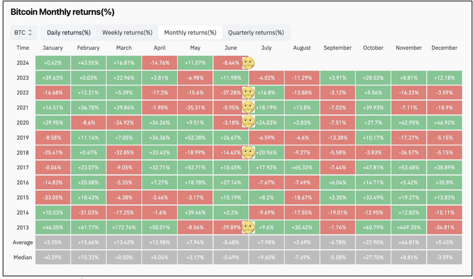Click the +27.70% median for October

pos(373,257)
